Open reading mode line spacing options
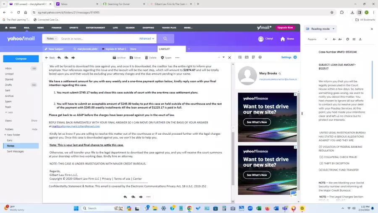Screen dimensions: 378x213 (354, 39)
